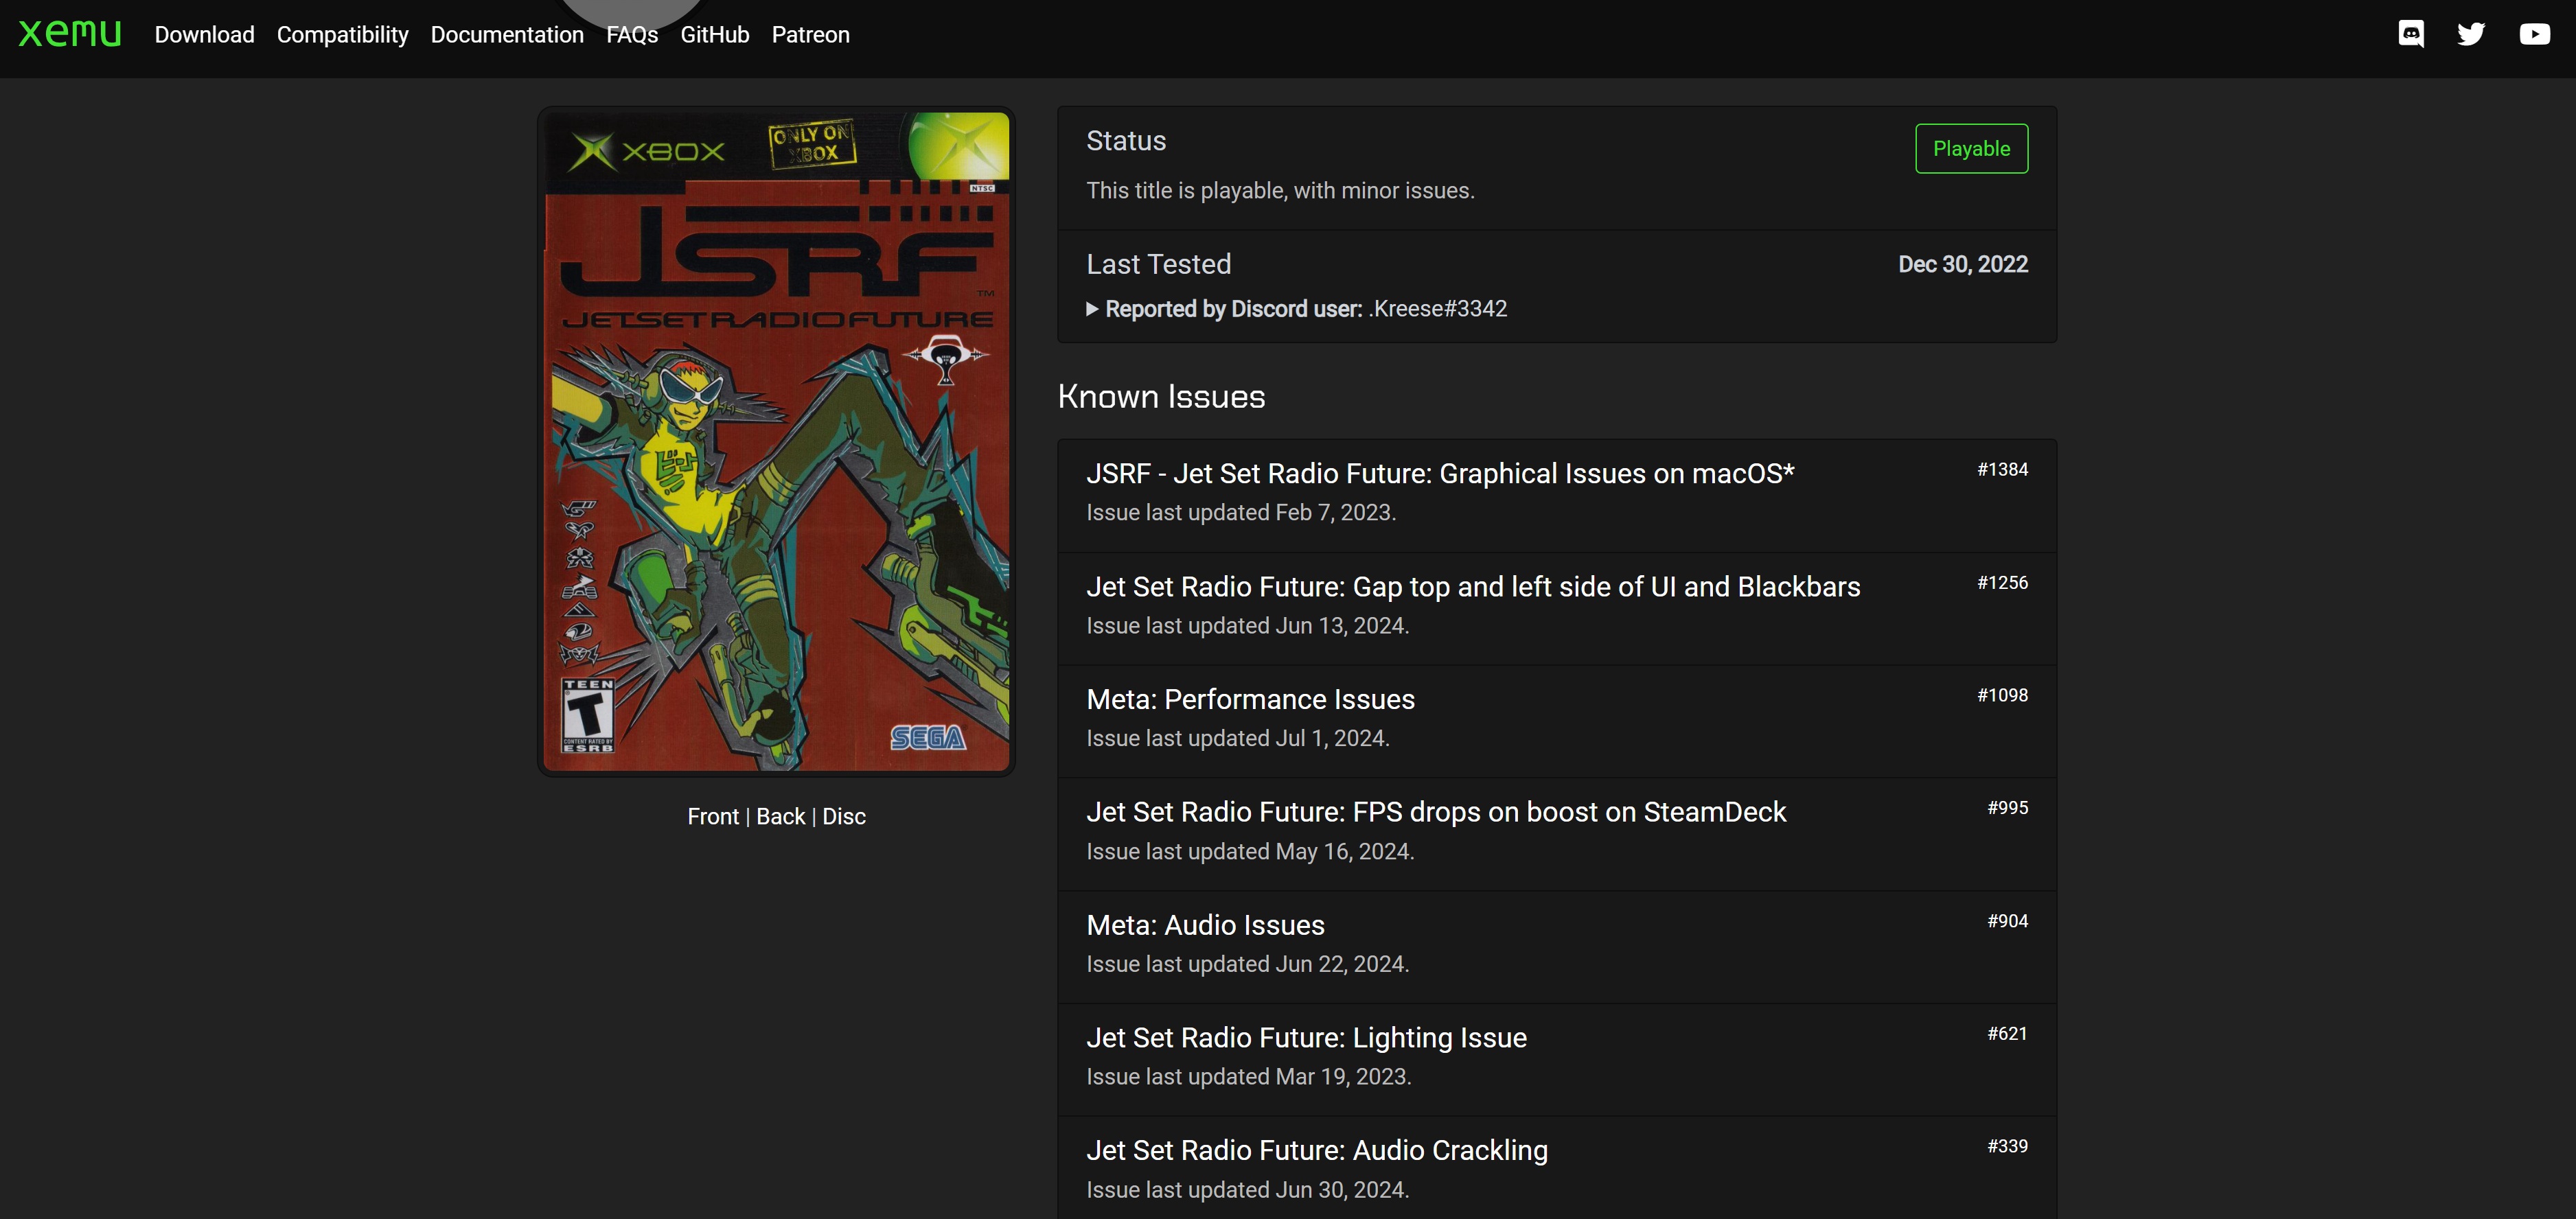The width and height of the screenshot is (2576, 1219).
Task: Click the Status heading
Action: tap(1126, 141)
